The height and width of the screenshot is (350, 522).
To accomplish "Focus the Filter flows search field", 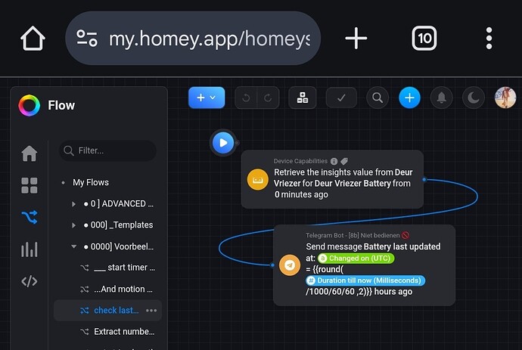I will coord(107,150).
